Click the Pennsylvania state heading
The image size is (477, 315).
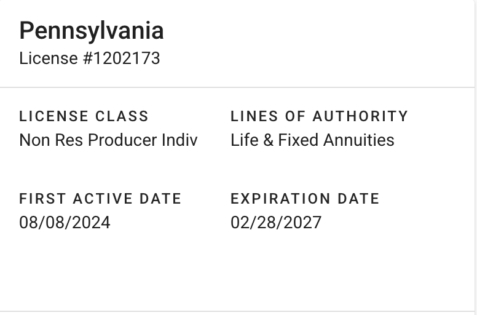(x=92, y=31)
